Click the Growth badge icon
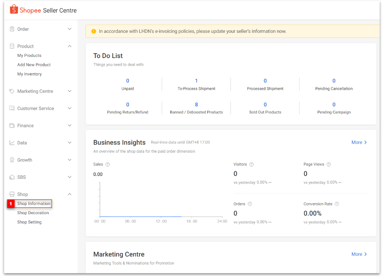386x276 pixels. (x=12, y=160)
